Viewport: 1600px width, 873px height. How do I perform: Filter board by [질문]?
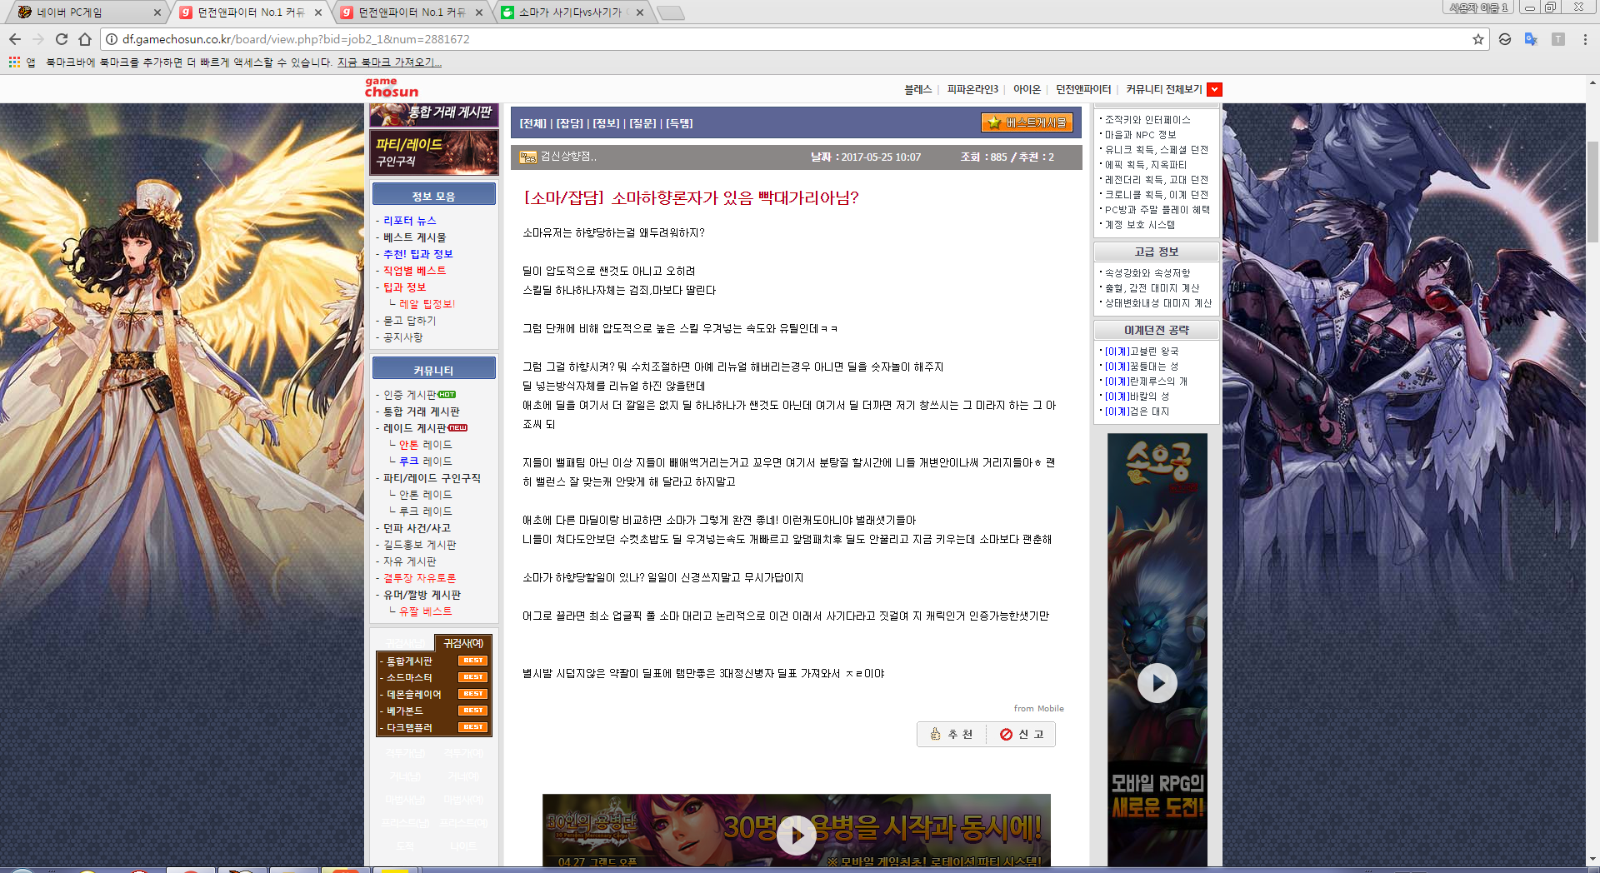click(x=642, y=123)
